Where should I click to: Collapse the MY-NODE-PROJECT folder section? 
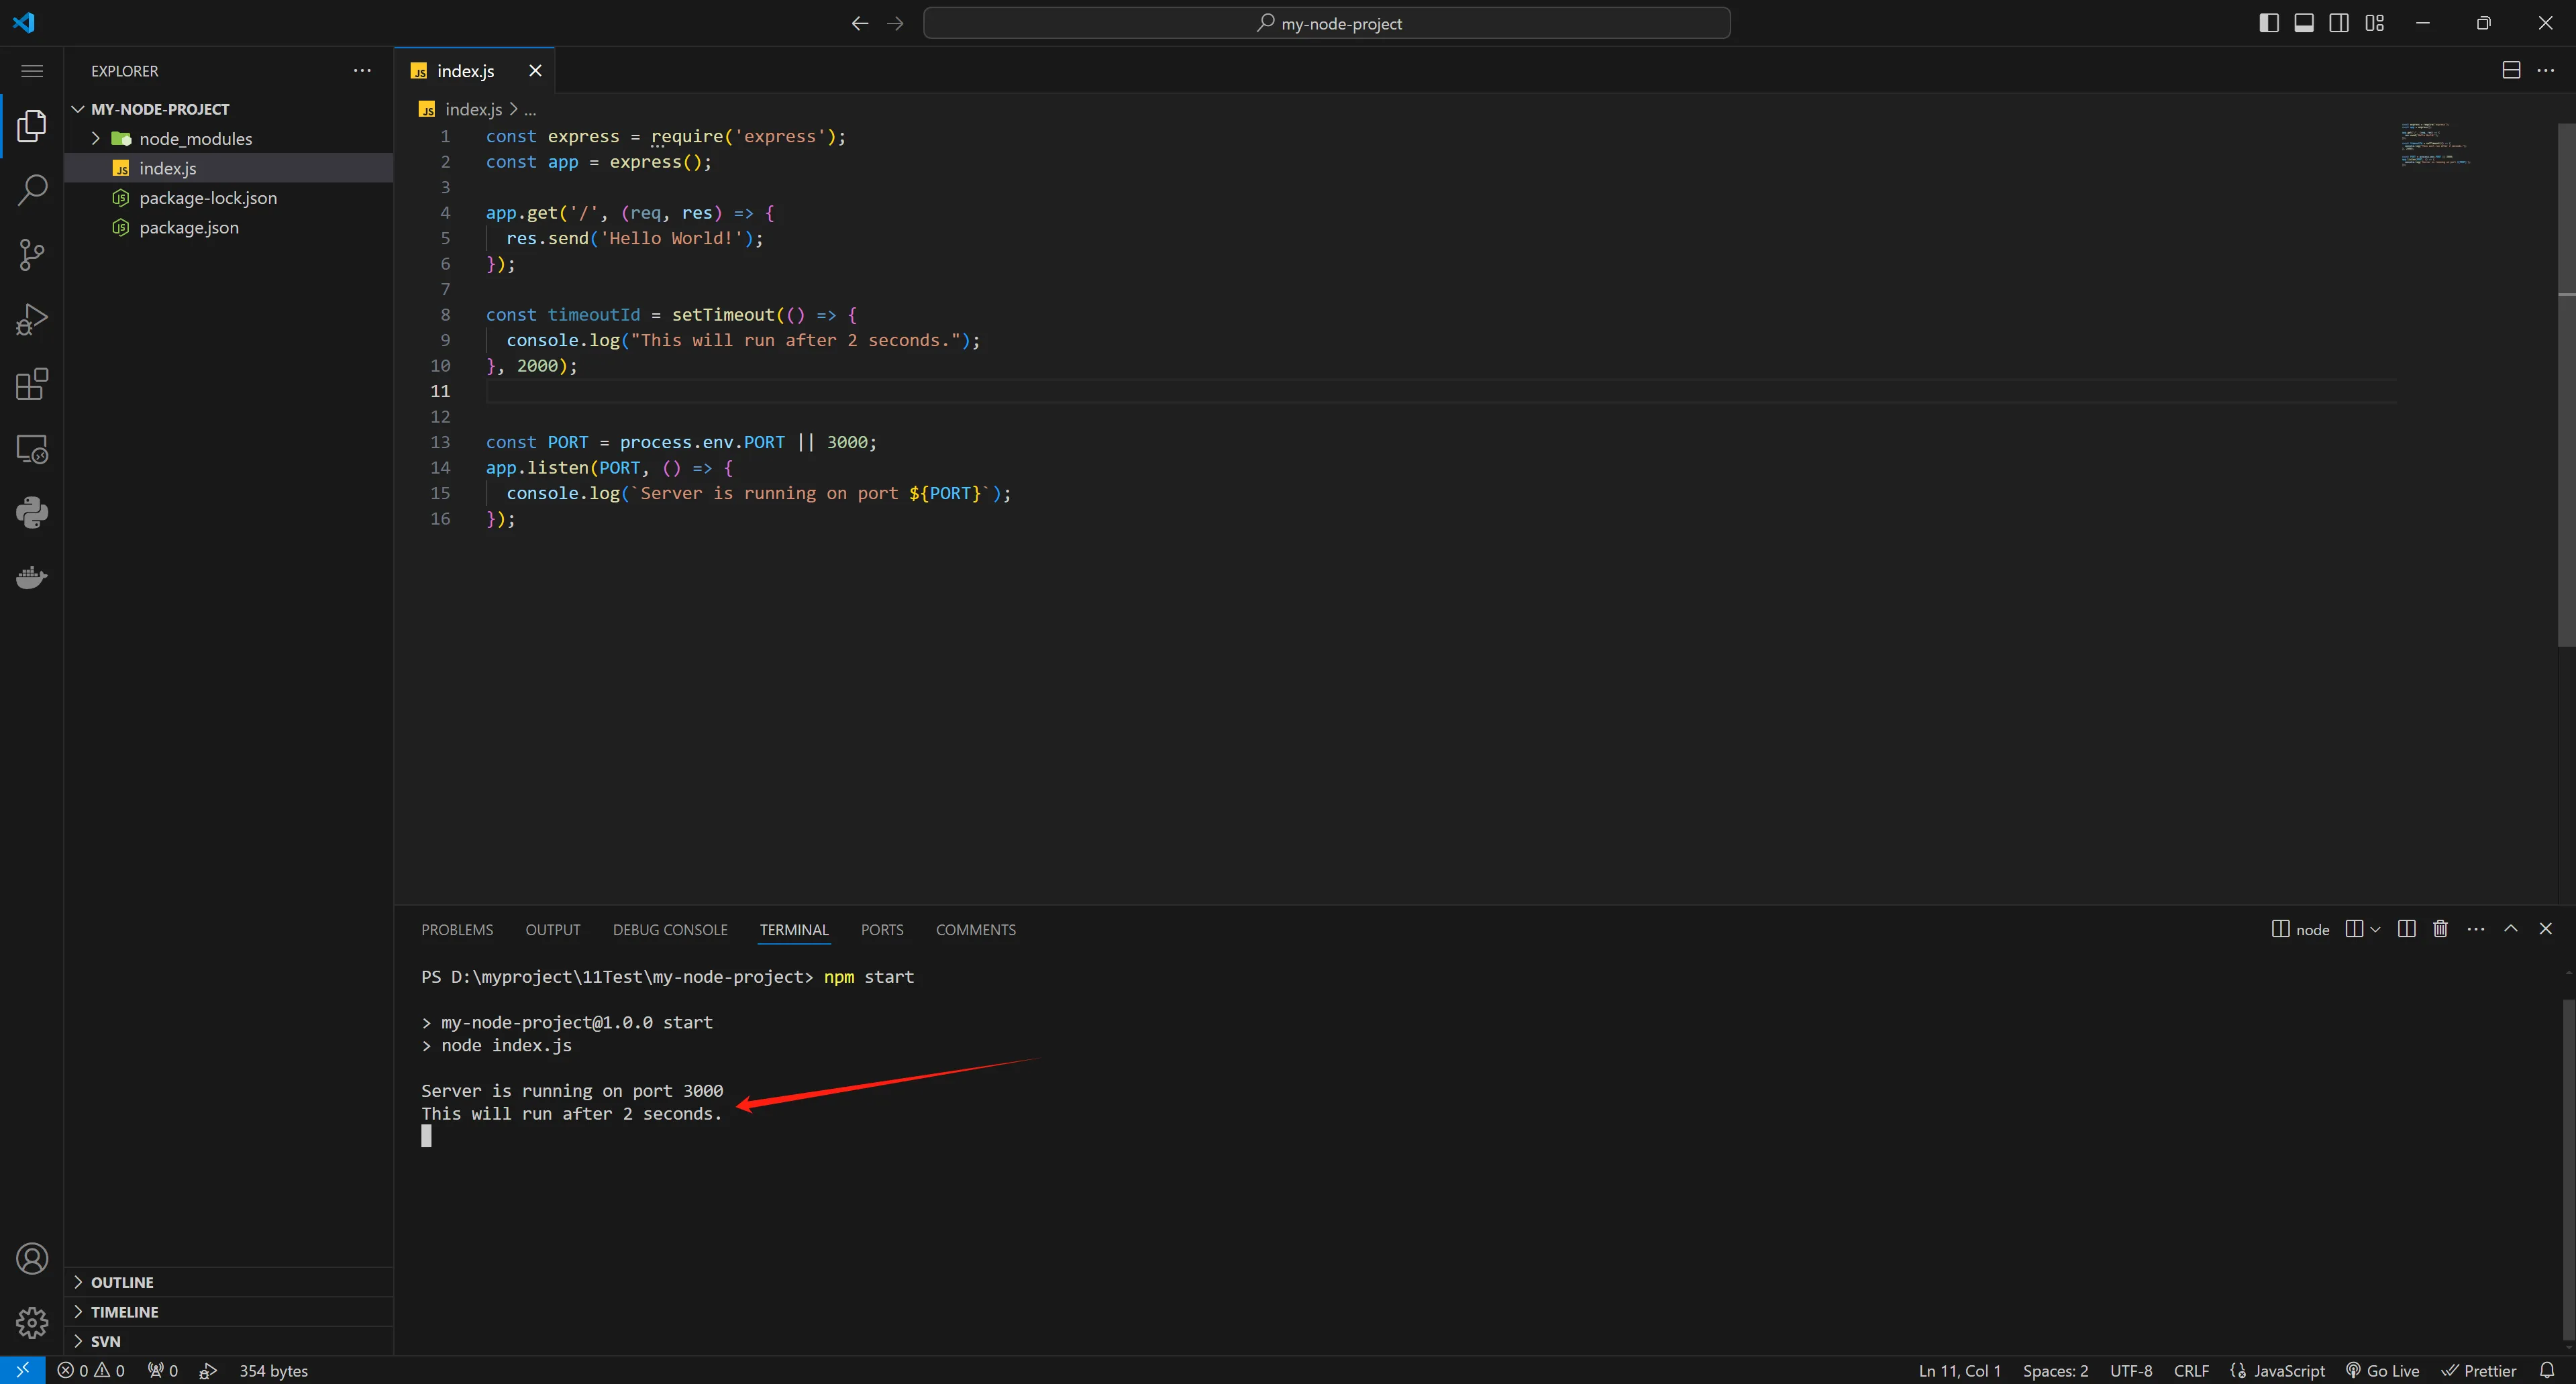[228, 109]
